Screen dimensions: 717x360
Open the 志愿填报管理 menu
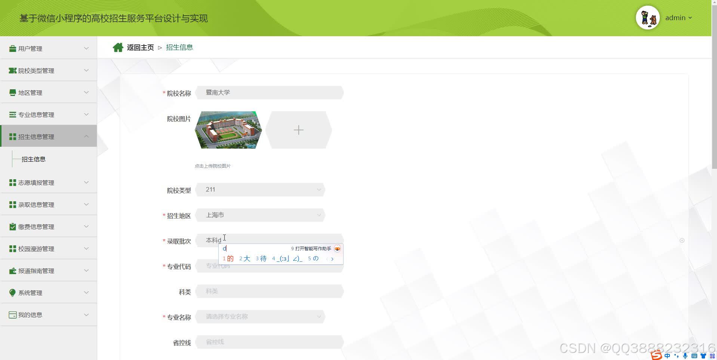click(x=49, y=183)
